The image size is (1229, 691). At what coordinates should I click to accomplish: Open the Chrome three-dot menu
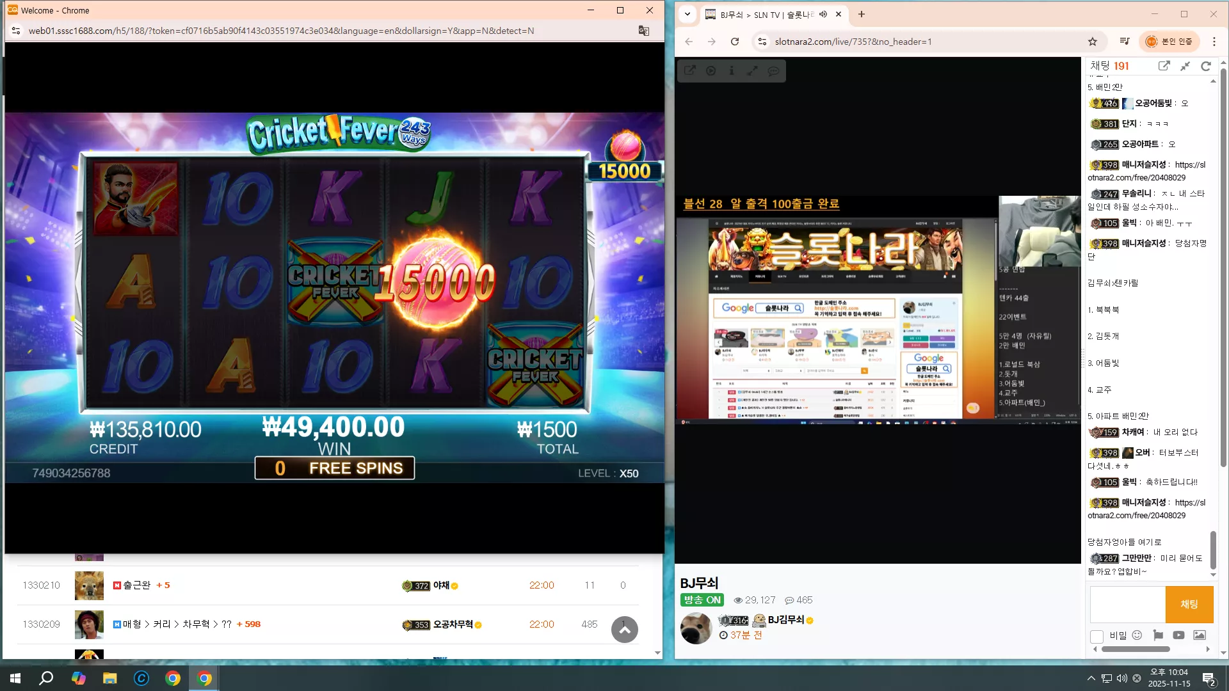tap(1214, 42)
